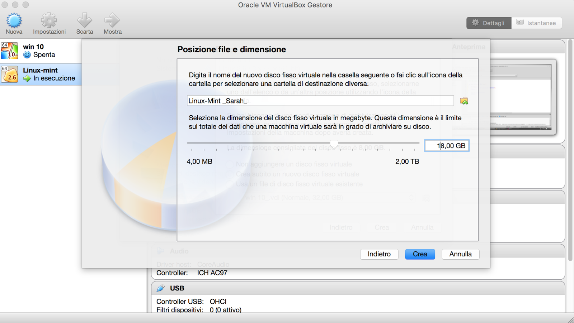574x323 pixels.
Task: Switch to the Istantanee tab
Action: 537,23
